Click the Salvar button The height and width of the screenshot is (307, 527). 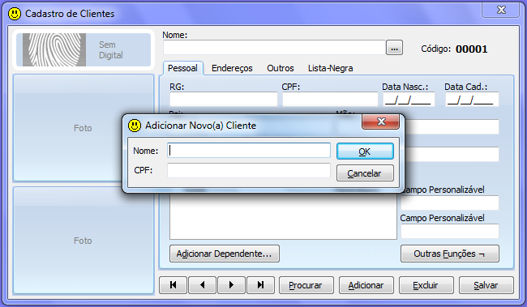486,285
